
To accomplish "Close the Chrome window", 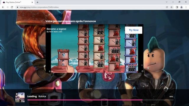I will point(186,2).
